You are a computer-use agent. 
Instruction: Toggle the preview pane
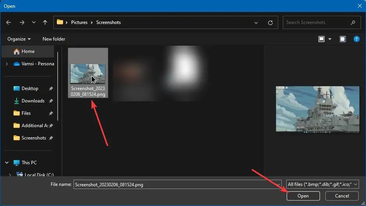(x=343, y=39)
